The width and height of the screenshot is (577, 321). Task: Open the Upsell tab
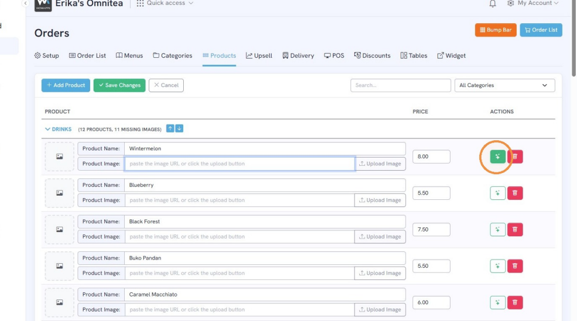(259, 55)
